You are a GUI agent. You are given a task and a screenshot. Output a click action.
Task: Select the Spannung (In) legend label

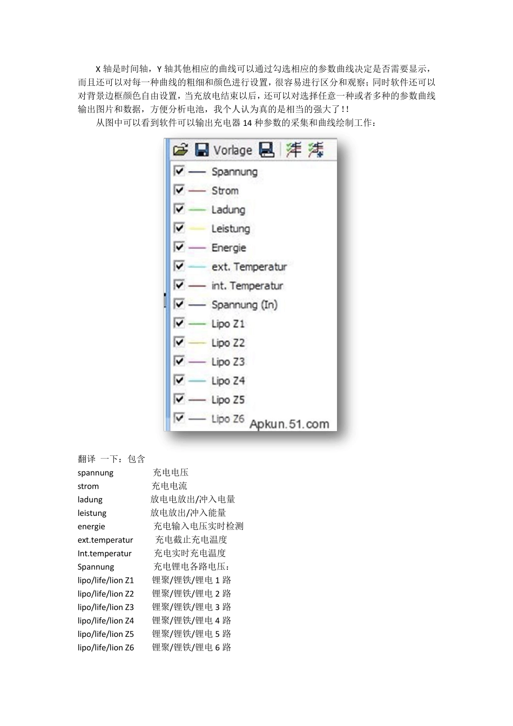tap(244, 305)
